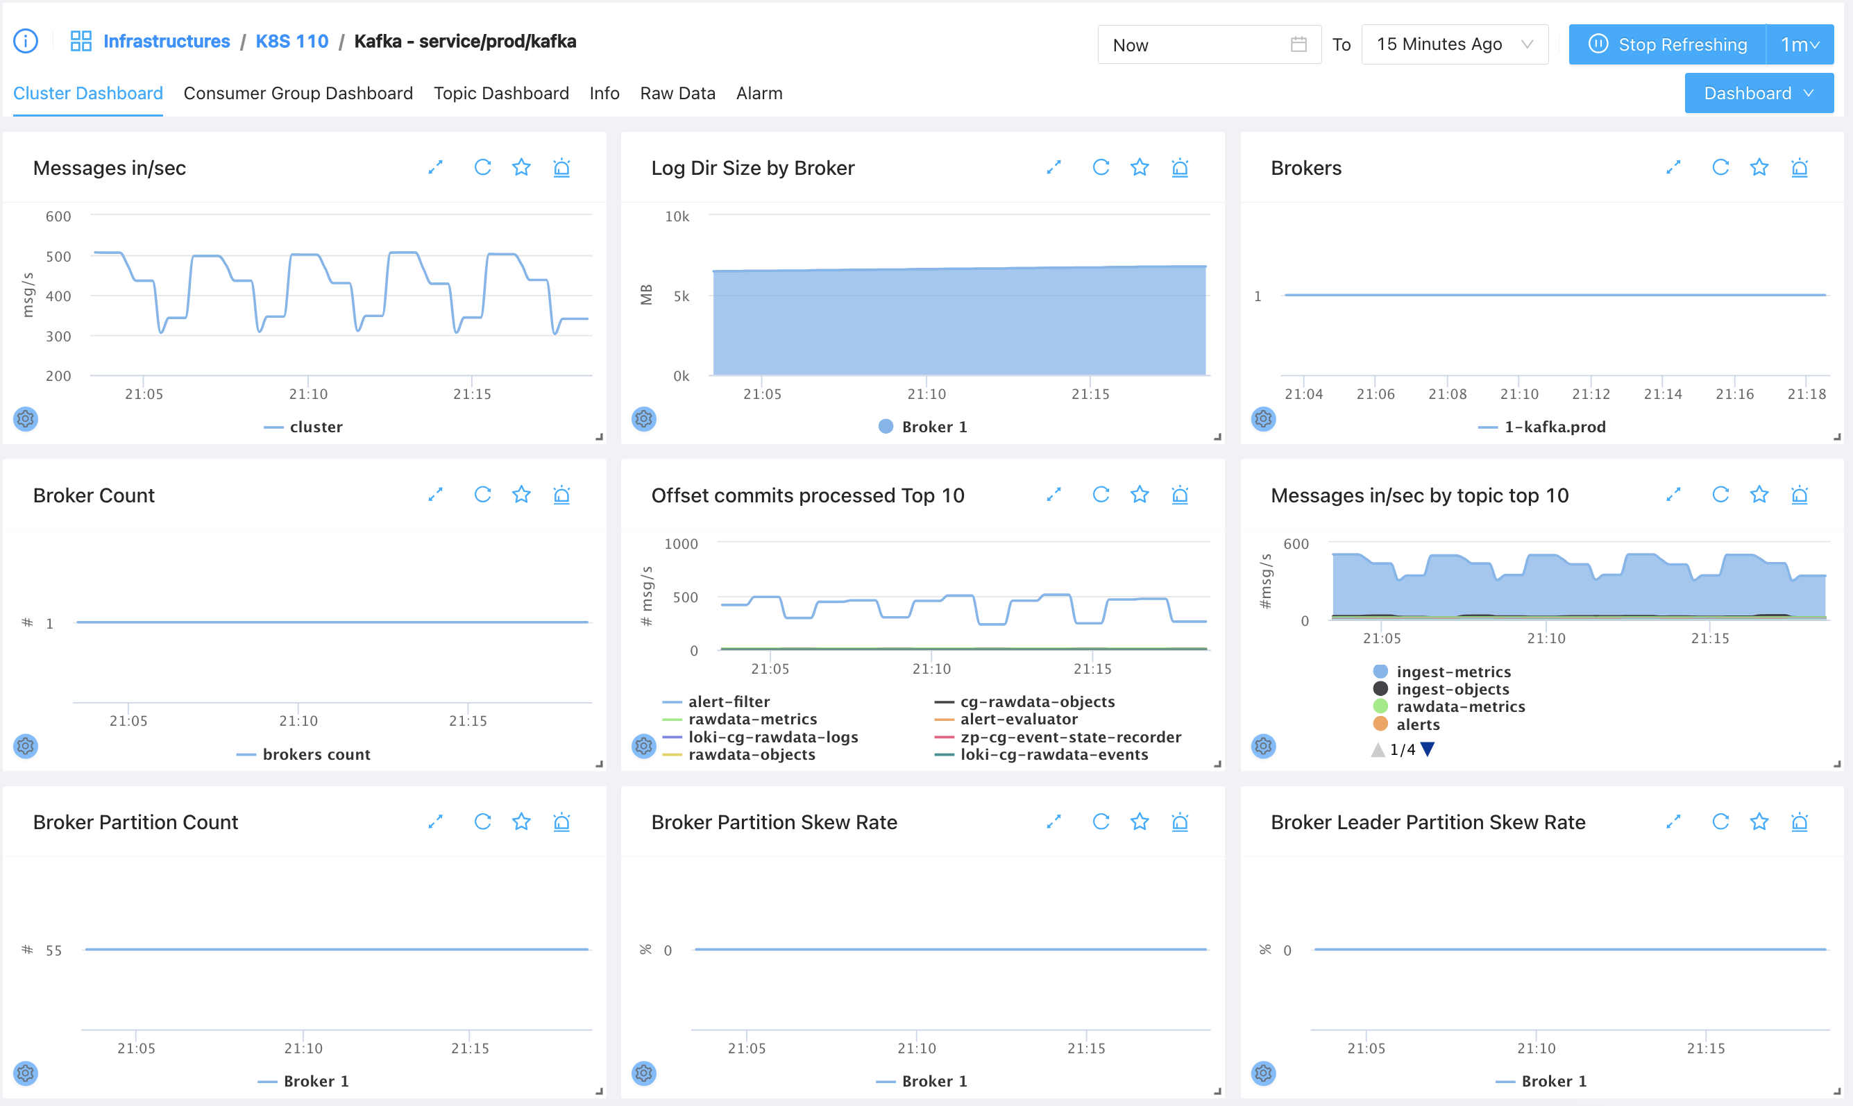
Task: Star the Broker Partition Skew Rate panel
Action: click(x=1140, y=822)
